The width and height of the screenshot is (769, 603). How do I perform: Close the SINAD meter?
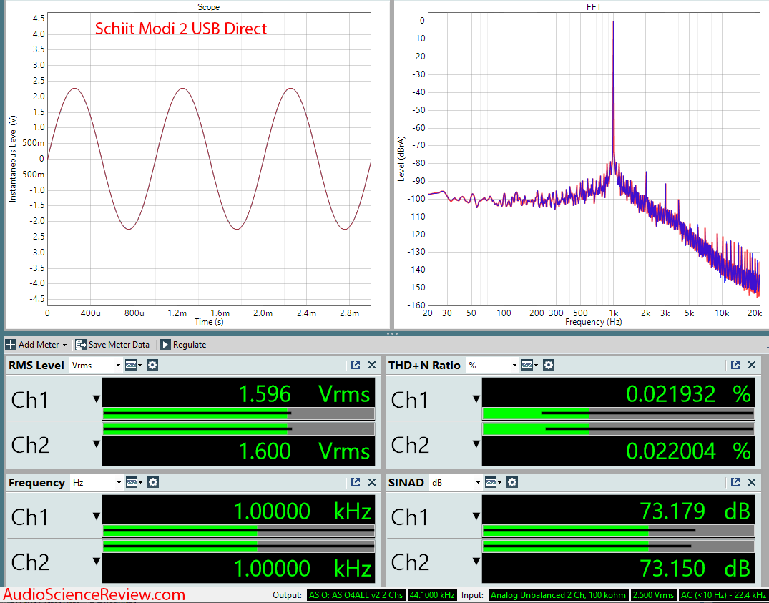[x=751, y=482]
